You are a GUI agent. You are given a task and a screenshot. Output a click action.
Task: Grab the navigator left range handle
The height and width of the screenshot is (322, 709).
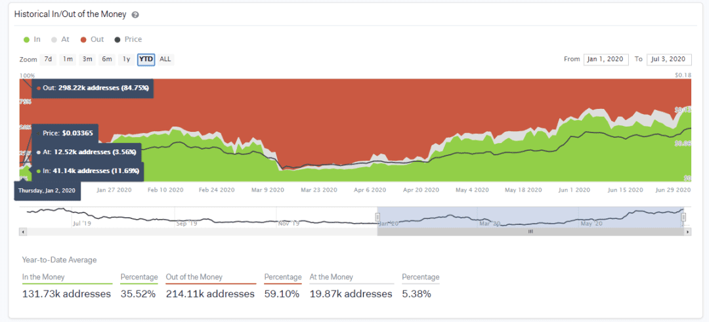(x=378, y=216)
